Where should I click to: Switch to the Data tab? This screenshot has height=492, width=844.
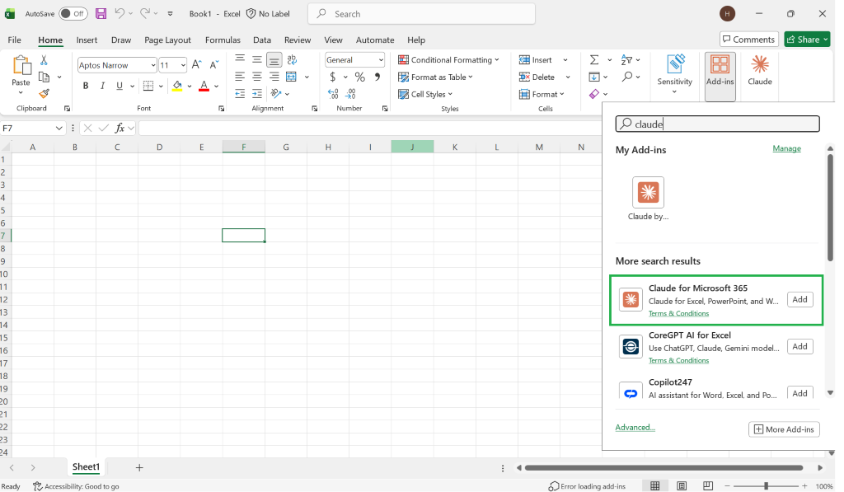click(x=262, y=40)
